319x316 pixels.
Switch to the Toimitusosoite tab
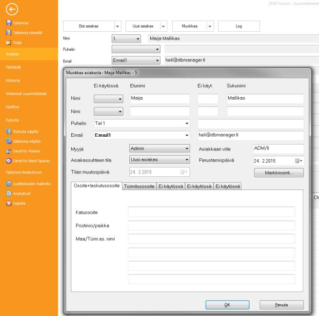click(x=139, y=187)
